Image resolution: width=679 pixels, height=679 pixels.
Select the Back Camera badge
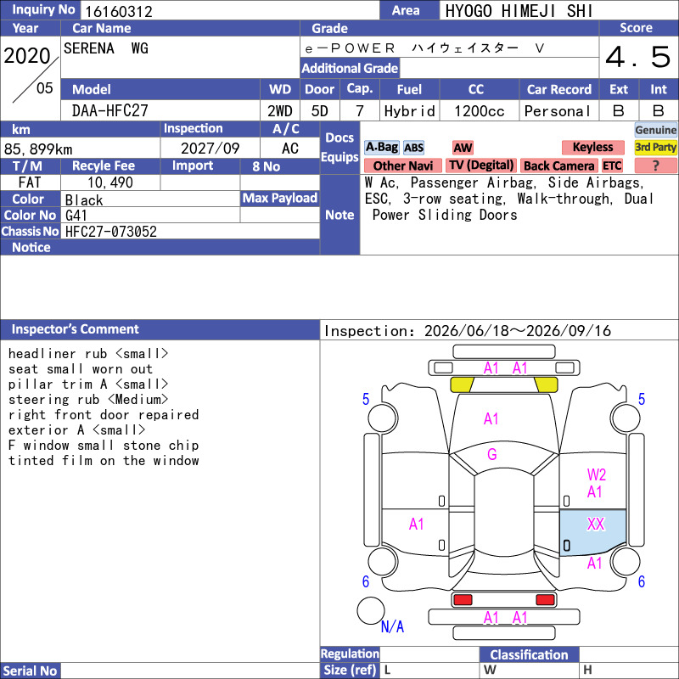pos(559,166)
